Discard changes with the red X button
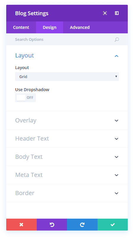134x238 pixels. 21,225
